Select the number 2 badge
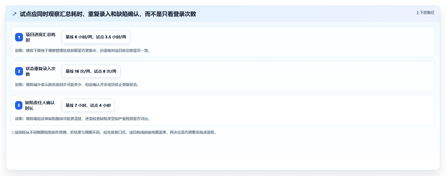446x176 pixels. (x=19, y=71)
